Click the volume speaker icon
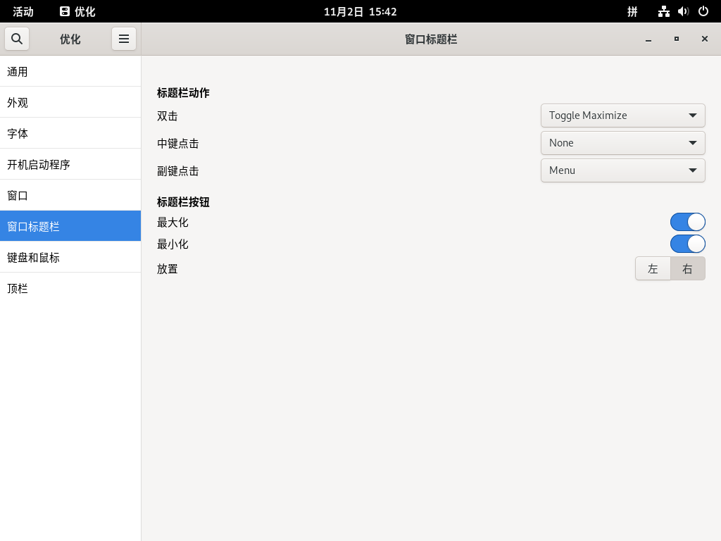Image resolution: width=721 pixels, height=541 pixels. (683, 11)
